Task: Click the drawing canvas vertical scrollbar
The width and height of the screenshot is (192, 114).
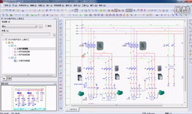Action: (185, 59)
